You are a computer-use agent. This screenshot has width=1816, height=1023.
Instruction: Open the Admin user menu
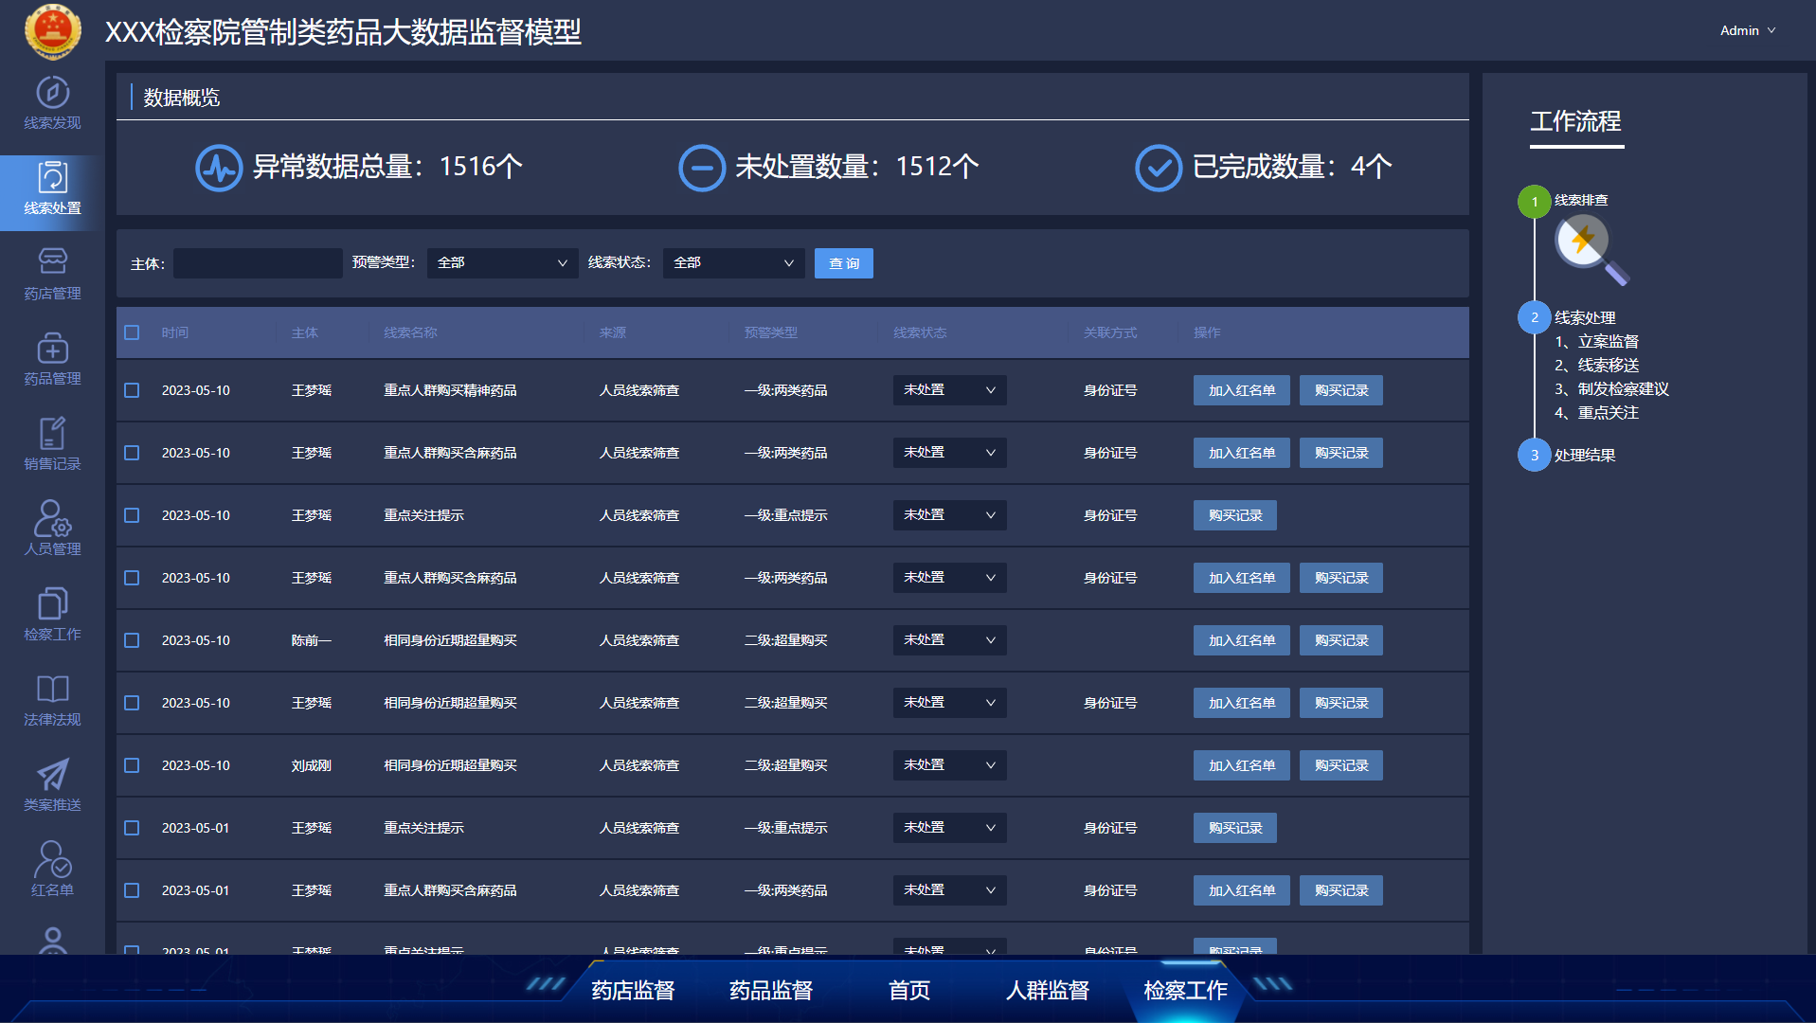(1747, 30)
